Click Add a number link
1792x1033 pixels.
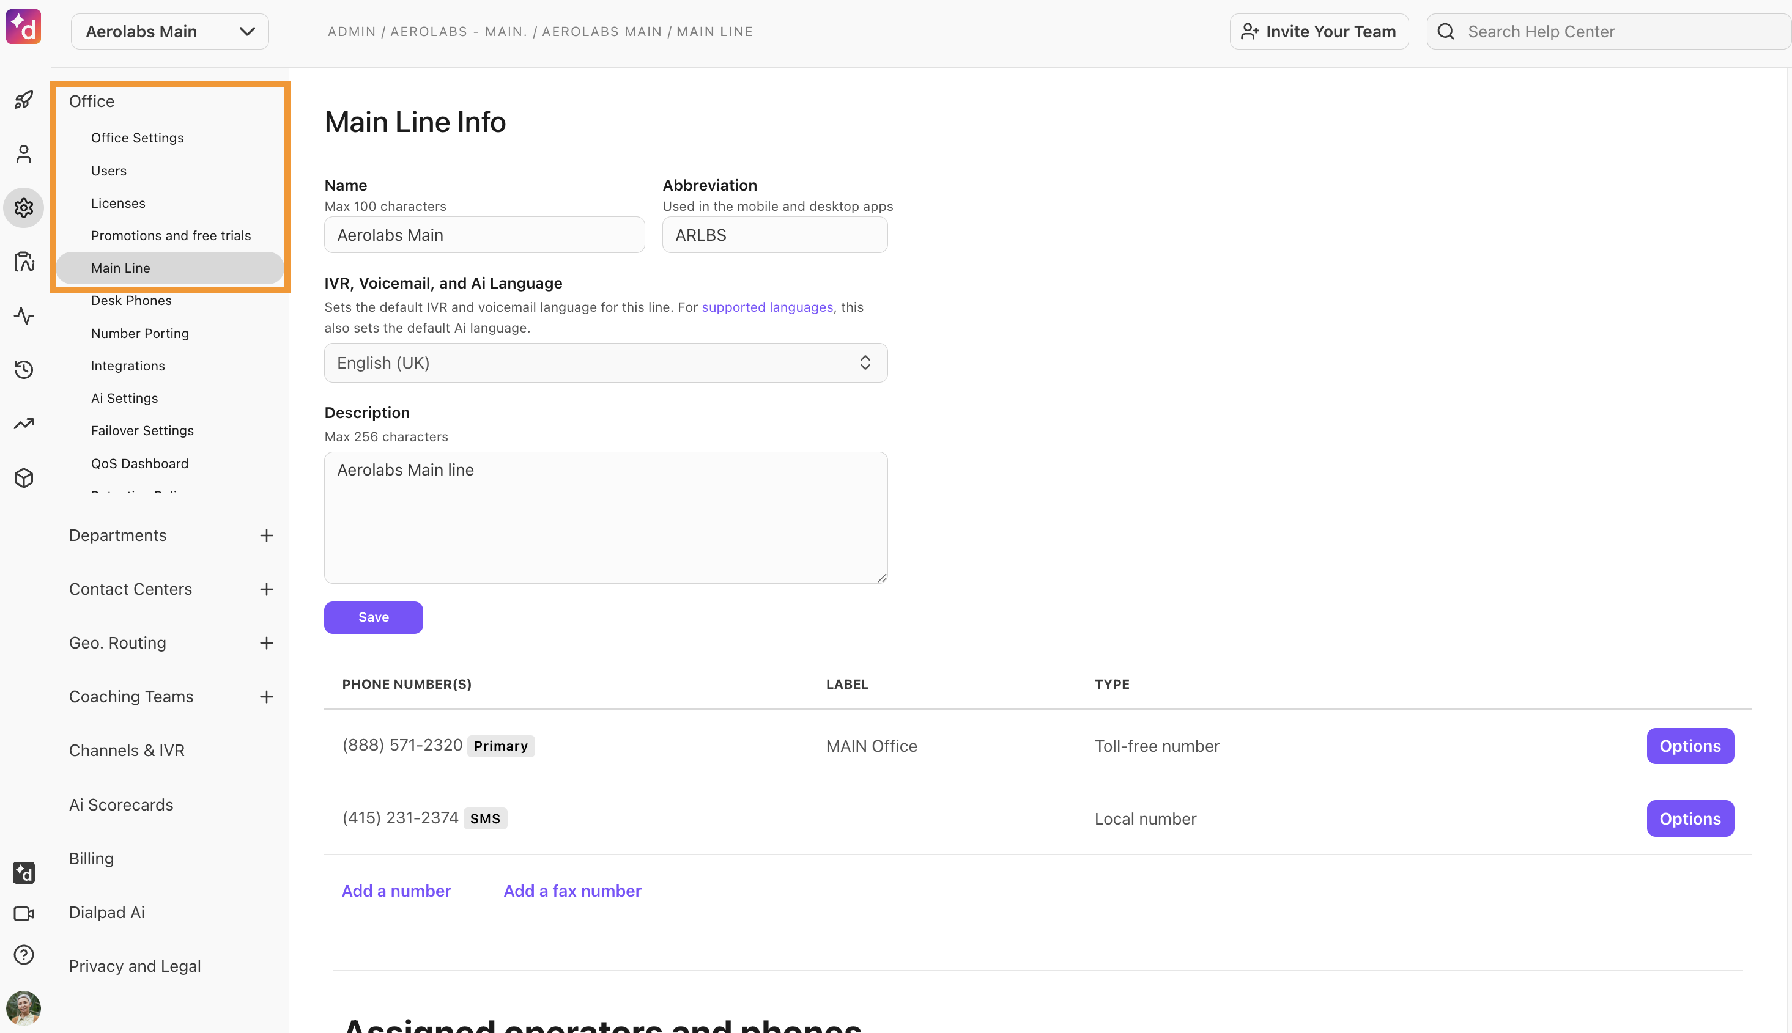coord(396,891)
